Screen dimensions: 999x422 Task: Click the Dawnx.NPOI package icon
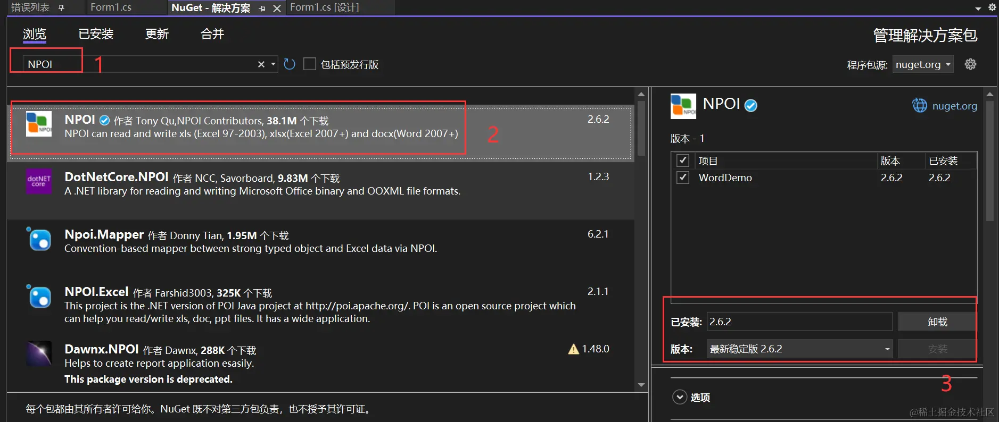(x=39, y=353)
